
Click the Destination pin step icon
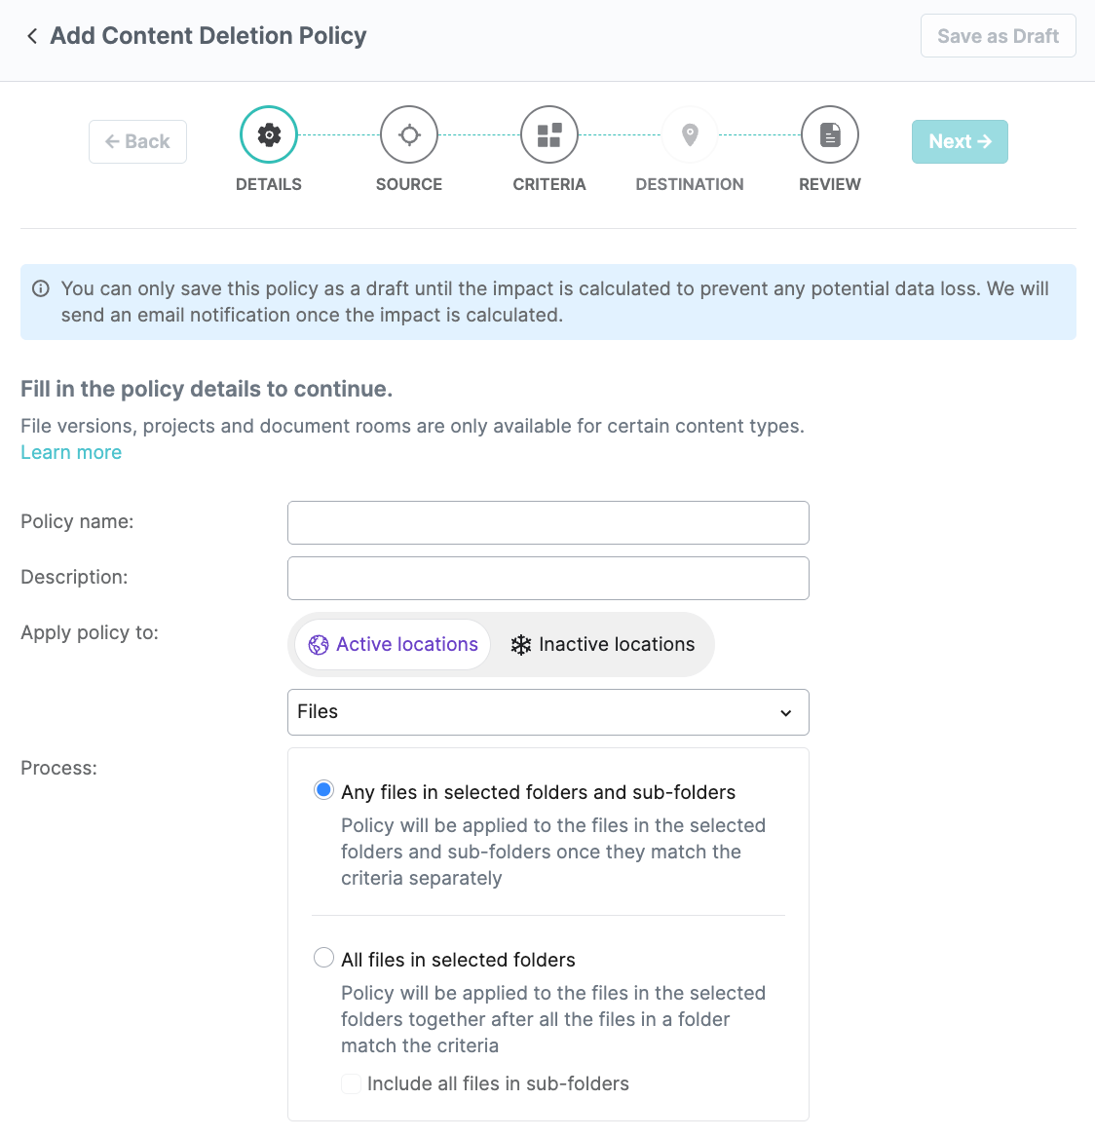pos(690,135)
